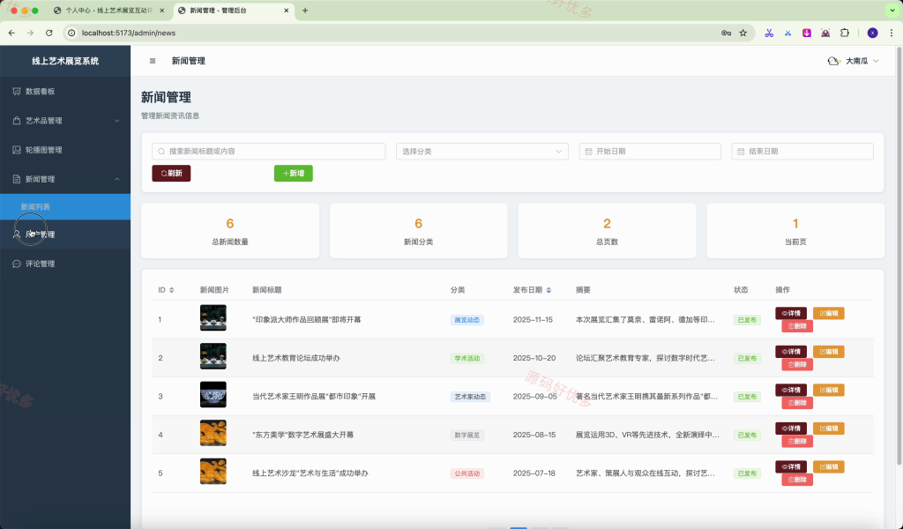Open thumbnail of news row 3

coord(213,394)
